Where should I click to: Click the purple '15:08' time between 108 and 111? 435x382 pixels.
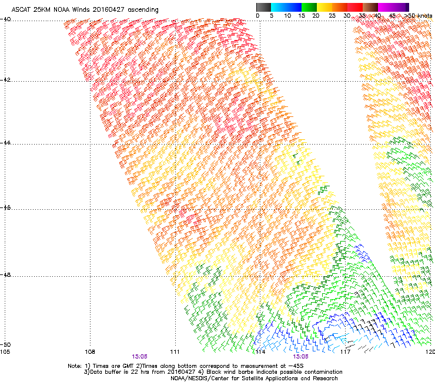point(139,357)
